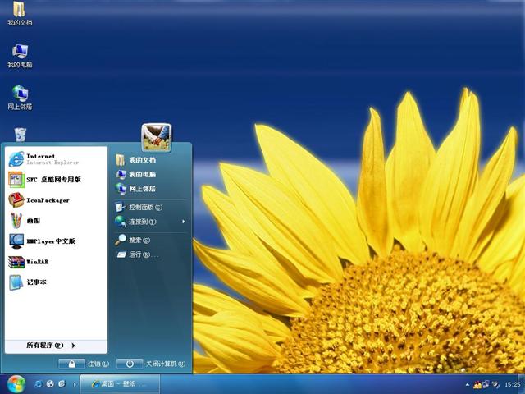Open 运行(R)... Run dialog entry
525x394 pixels.
coord(150,254)
